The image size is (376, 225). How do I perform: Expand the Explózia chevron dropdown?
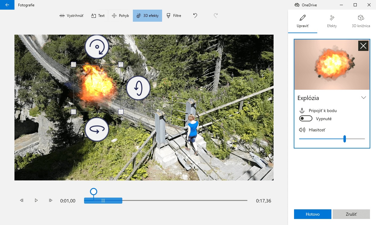point(363,98)
